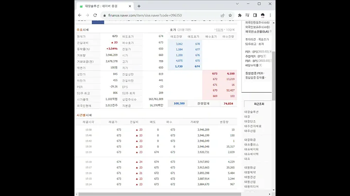
Task: View site info via the lock icon
Action: pyautogui.click(x=105, y=16)
